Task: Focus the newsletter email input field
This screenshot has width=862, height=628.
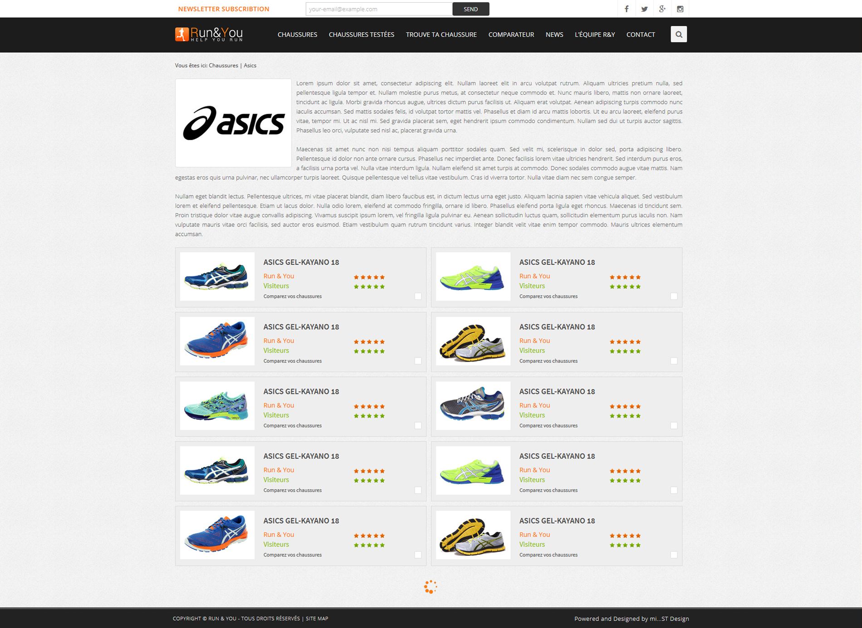Action: point(379,9)
